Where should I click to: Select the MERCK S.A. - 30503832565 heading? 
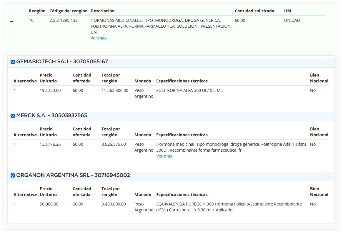[52, 115]
